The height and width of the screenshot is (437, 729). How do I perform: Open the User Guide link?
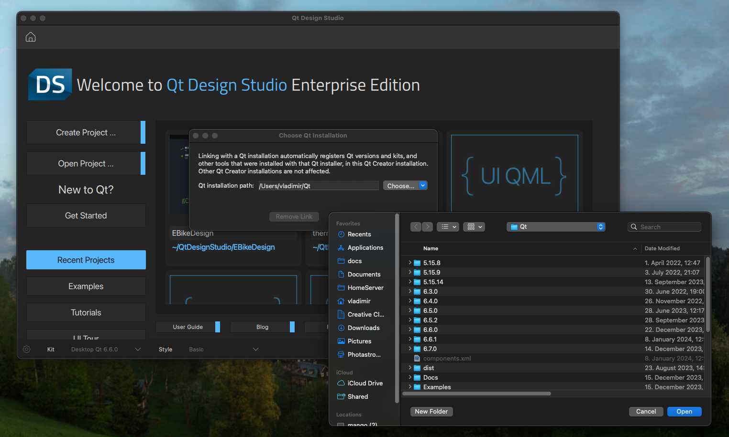click(188, 327)
